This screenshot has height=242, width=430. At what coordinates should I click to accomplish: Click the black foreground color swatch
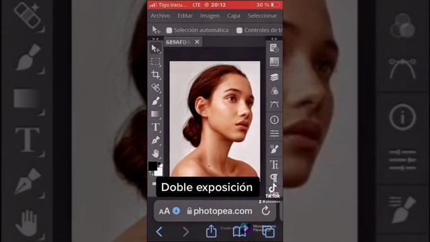tap(153, 166)
